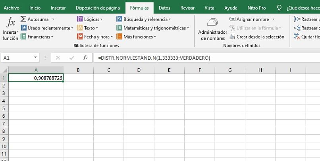Click the formula bar fx button
320x161 pixels.
(85, 58)
